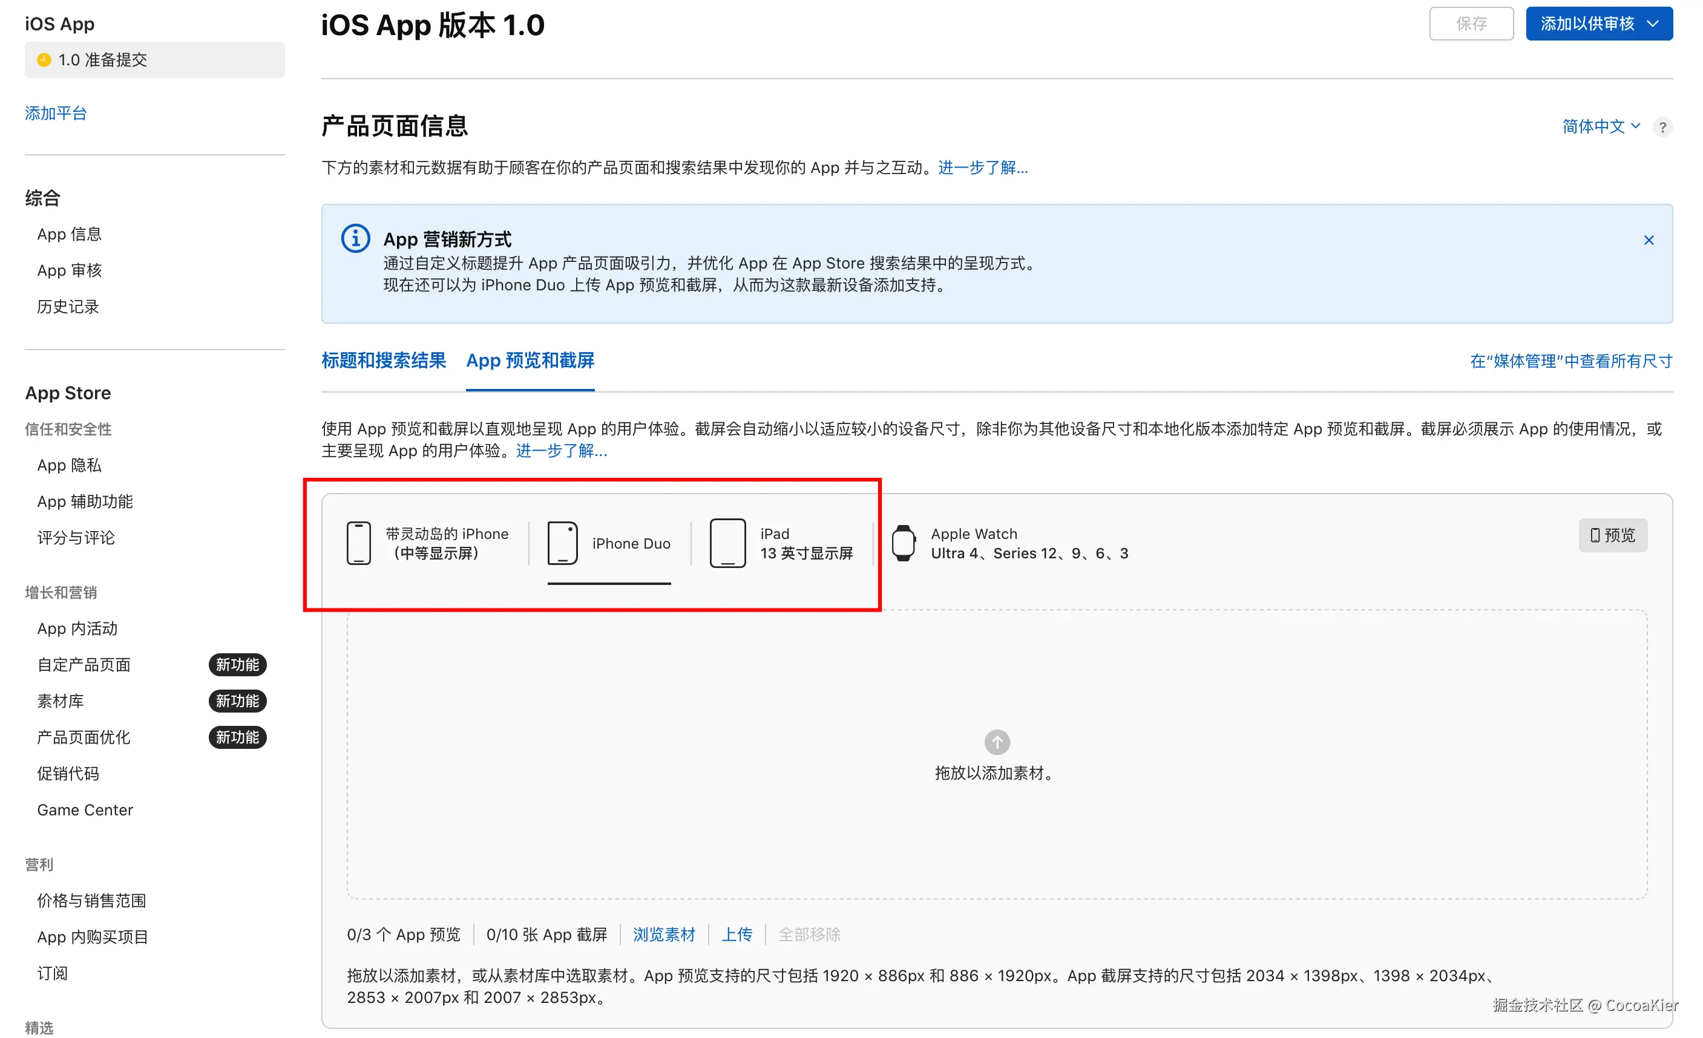
Task: Open 历史记录 in sidebar
Action: (68, 307)
